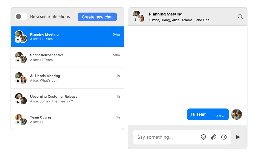Toggle Browser notifications on
258x158 pixels.
[x=21, y=16]
